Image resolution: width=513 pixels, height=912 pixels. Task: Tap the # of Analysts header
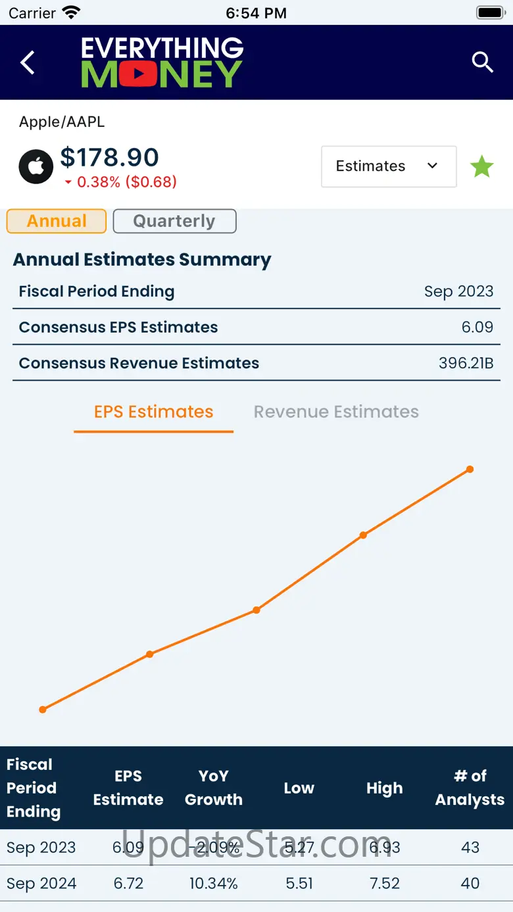[x=470, y=788]
